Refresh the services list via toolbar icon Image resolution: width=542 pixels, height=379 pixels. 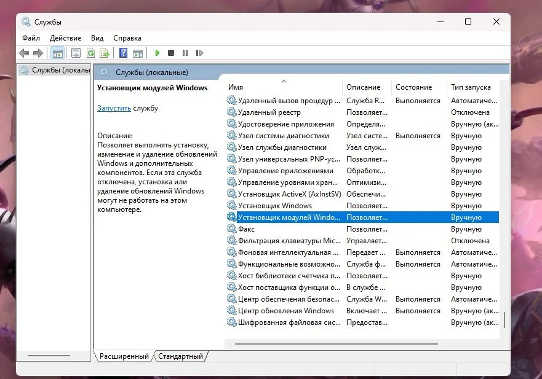[x=90, y=53]
